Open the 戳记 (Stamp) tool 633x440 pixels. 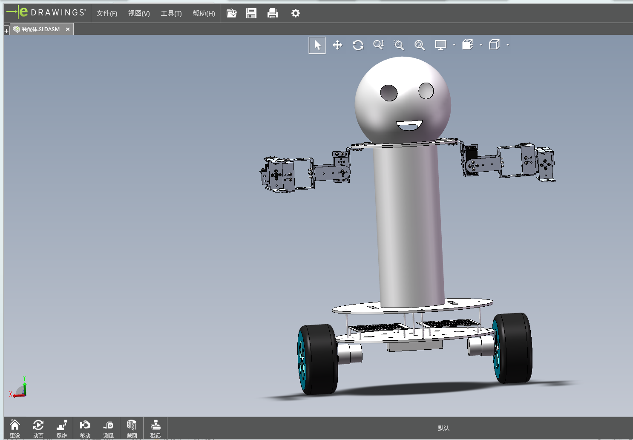155,428
